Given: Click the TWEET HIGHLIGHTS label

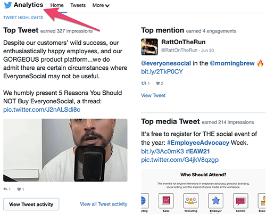Looking at the screenshot, I should click(x=23, y=18).
